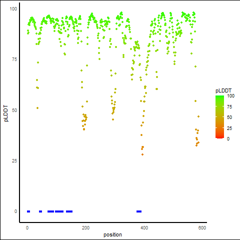Viewport: 240px width, 240px height.
Task: Click the x-axis tick label 400
Action: 144,228
